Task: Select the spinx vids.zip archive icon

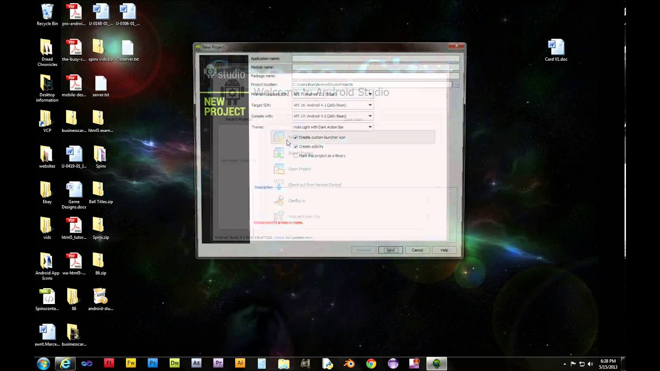Action: (101, 50)
